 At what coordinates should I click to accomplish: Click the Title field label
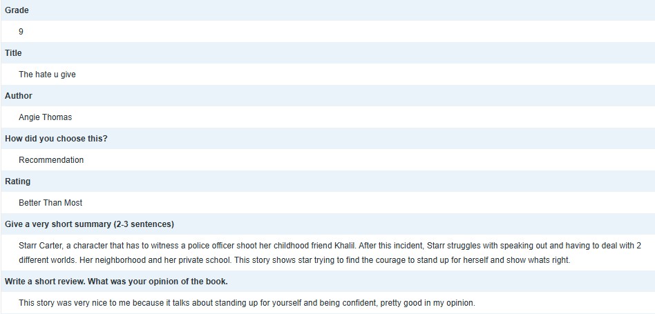(13, 53)
